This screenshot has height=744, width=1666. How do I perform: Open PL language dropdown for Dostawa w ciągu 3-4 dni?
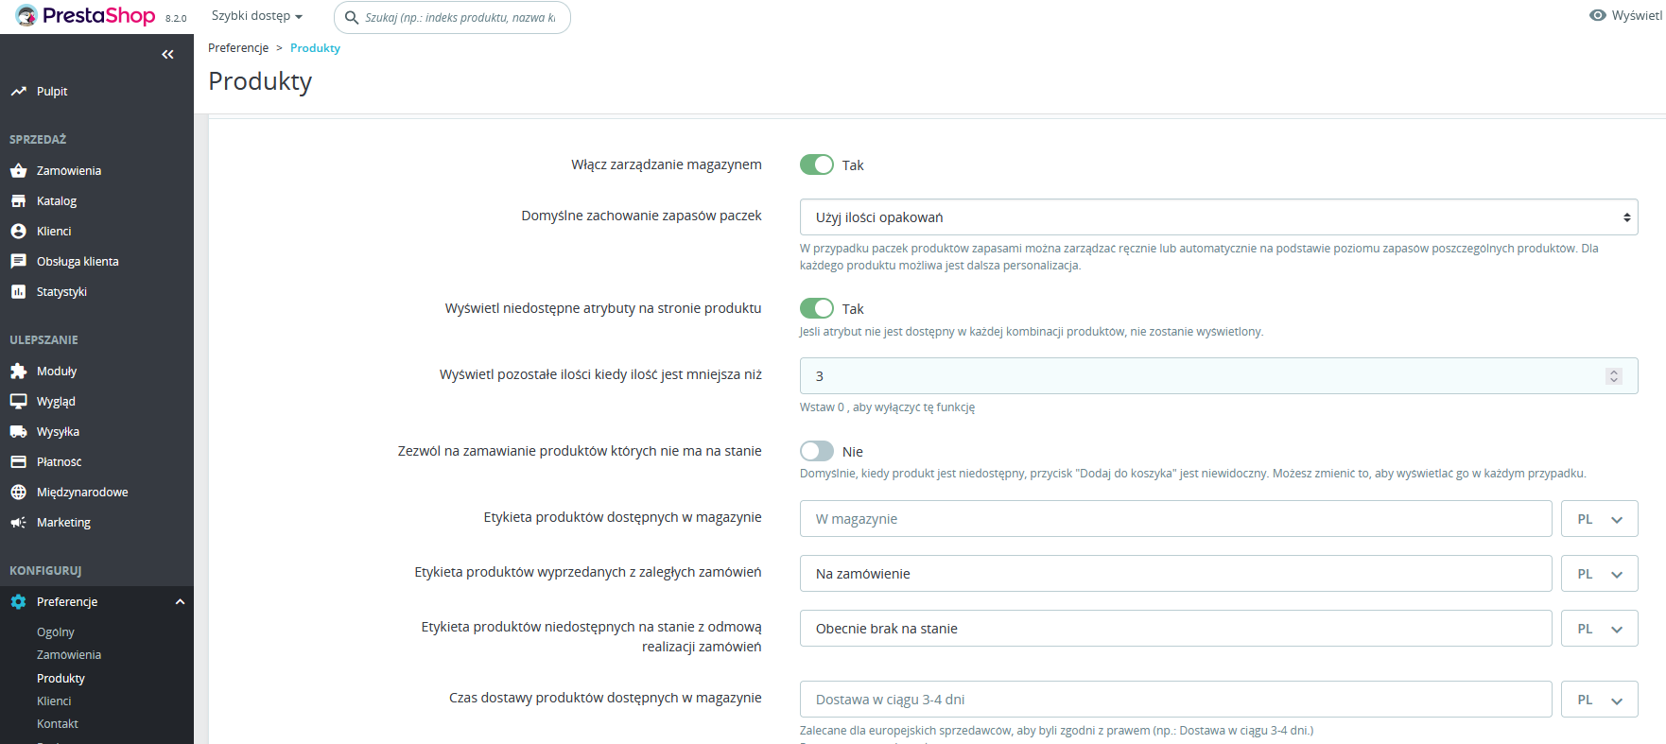click(1600, 700)
